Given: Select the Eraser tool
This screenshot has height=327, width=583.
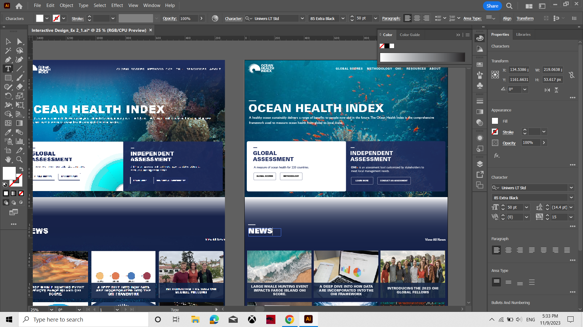Looking at the screenshot, I should 19,87.
